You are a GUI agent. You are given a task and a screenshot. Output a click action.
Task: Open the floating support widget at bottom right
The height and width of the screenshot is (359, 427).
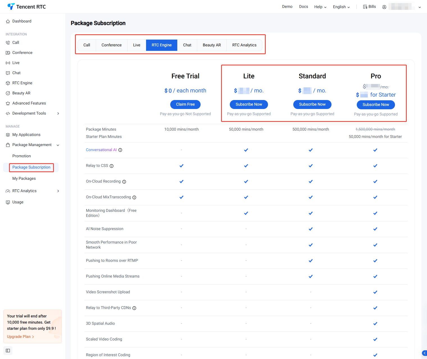pyautogui.click(x=424, y=353)
